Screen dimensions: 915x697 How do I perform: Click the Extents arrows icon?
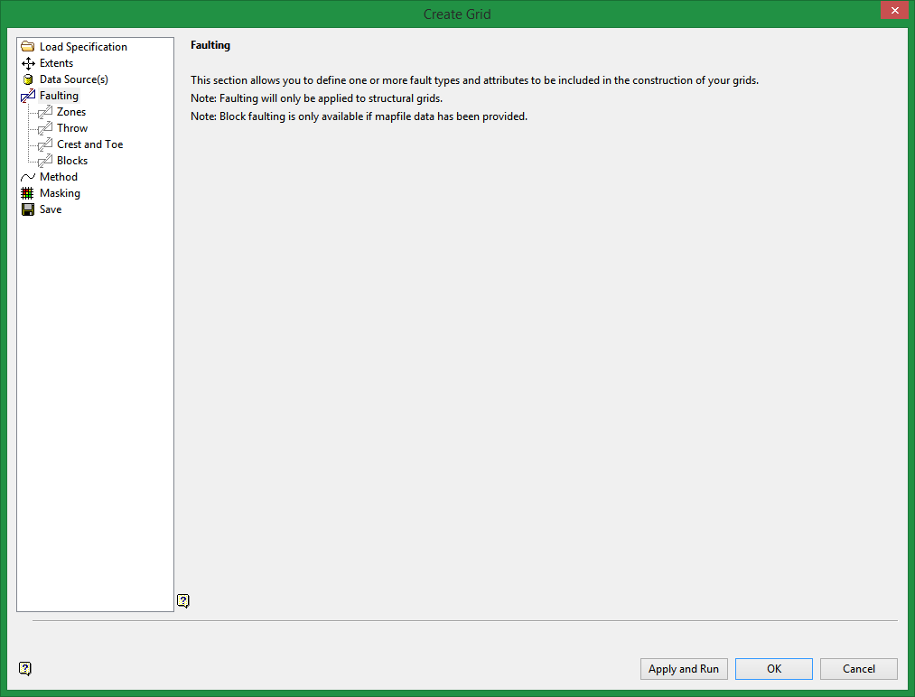pos(28,63)
